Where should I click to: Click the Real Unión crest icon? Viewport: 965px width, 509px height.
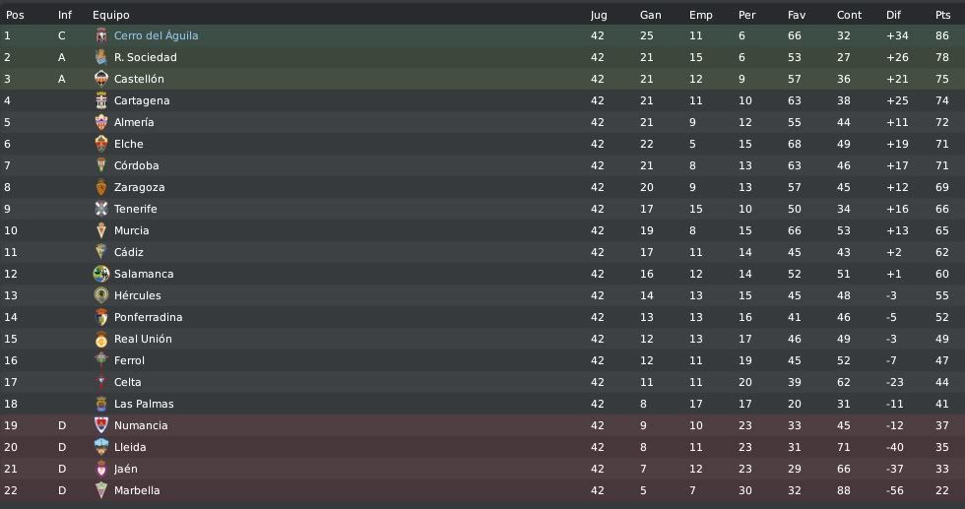pos(100,339)
